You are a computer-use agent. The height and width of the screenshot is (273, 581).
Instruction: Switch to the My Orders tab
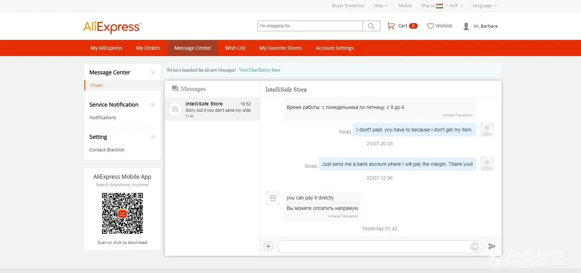148,48
